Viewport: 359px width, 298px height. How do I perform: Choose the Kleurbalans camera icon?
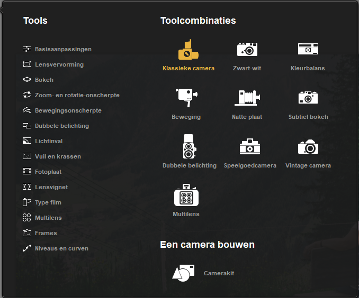(308, 49)
